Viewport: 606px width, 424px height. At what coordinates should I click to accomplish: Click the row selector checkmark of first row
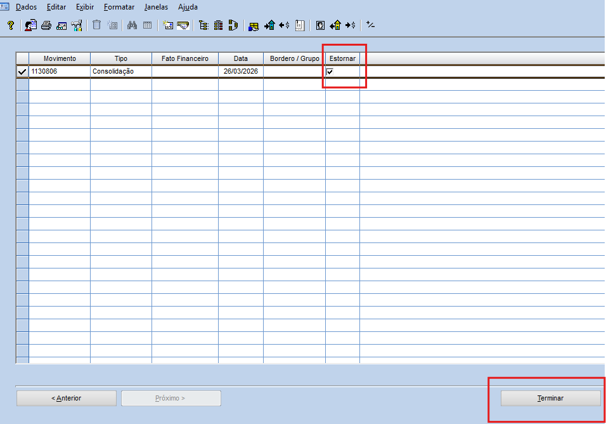click(22, 72)
